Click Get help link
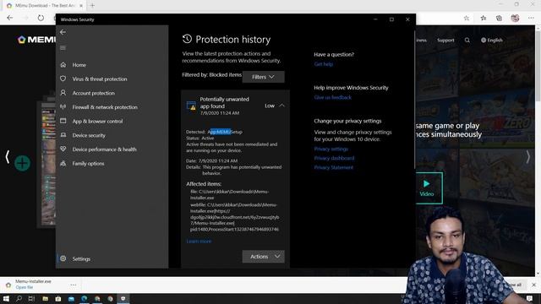 (323, 64)
